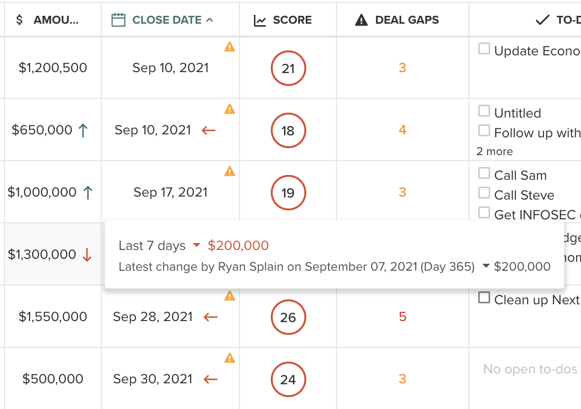581x409 pixels.
Task: Click the $200,000 change amount in the popup
Action: (238, 245)
